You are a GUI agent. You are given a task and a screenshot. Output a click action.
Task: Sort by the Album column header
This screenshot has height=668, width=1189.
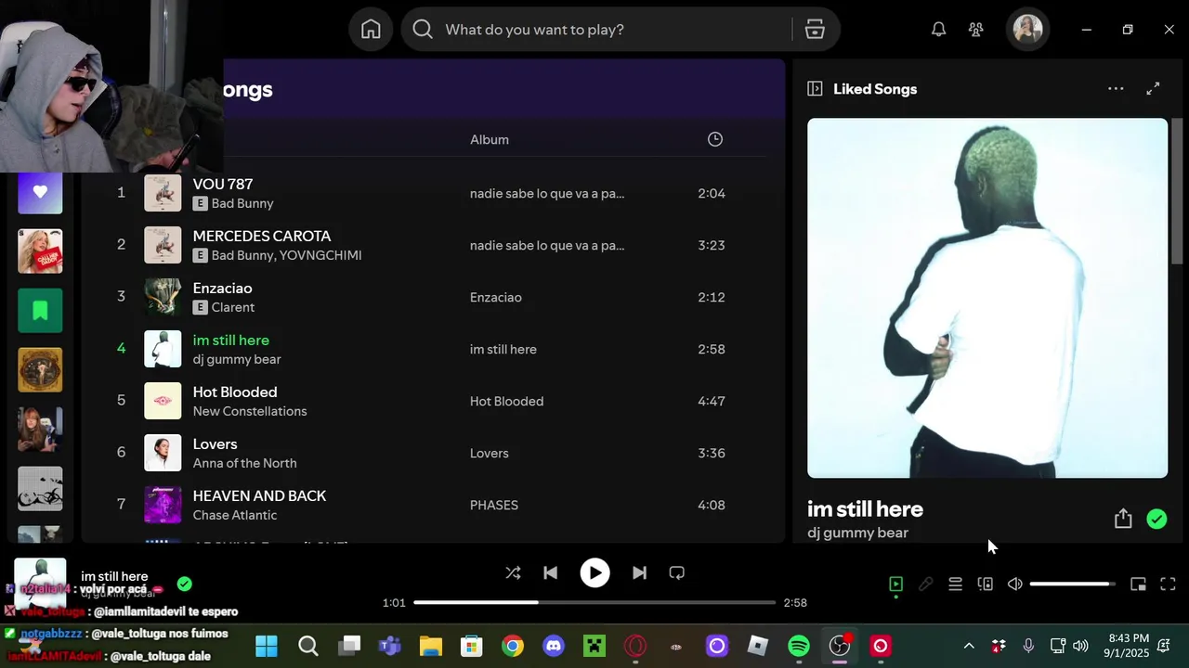pos(489,139)
